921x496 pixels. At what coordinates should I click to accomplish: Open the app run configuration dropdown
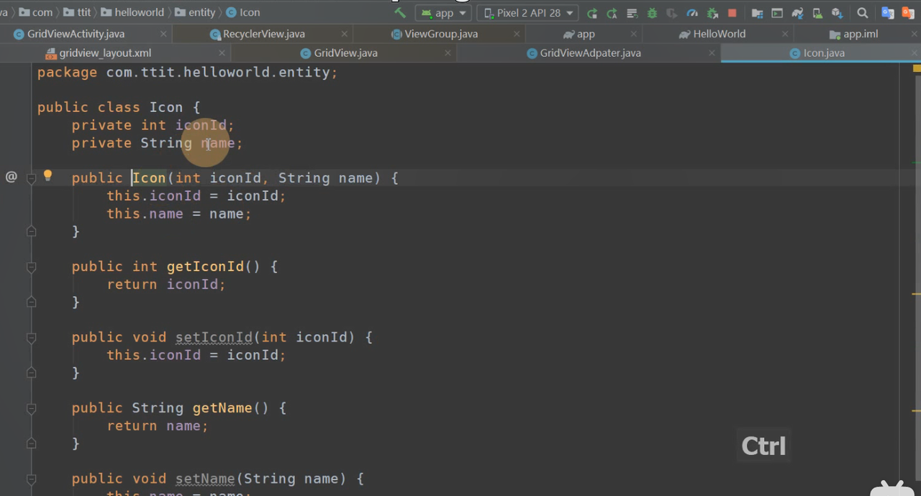point(444,13)
